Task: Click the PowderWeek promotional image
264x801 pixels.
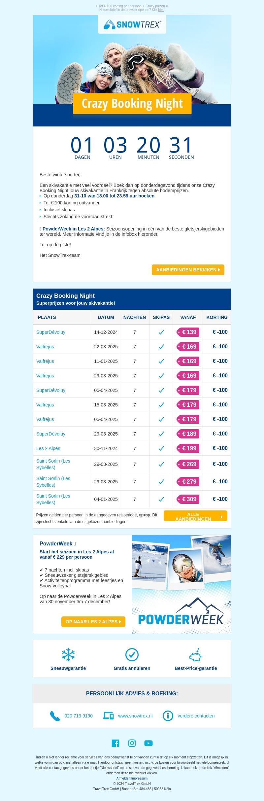Action: pos(181,584)
